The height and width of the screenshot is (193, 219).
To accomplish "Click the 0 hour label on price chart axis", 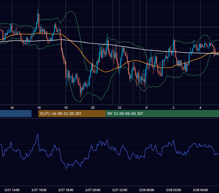I will (147, 108).
